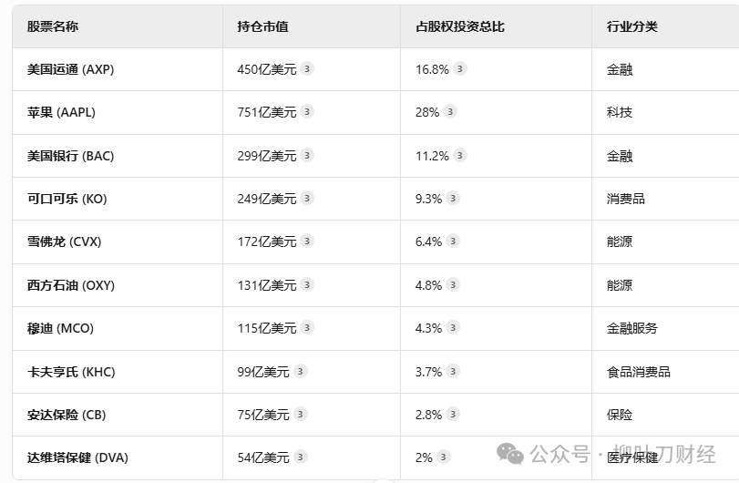Open reference badge beside 299亿美元
The width and height of the screenshot is (739, 483).
point(307,156)
